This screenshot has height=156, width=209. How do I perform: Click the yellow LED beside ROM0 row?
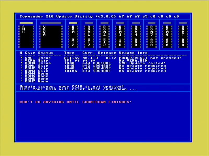[x=22, y=63]
